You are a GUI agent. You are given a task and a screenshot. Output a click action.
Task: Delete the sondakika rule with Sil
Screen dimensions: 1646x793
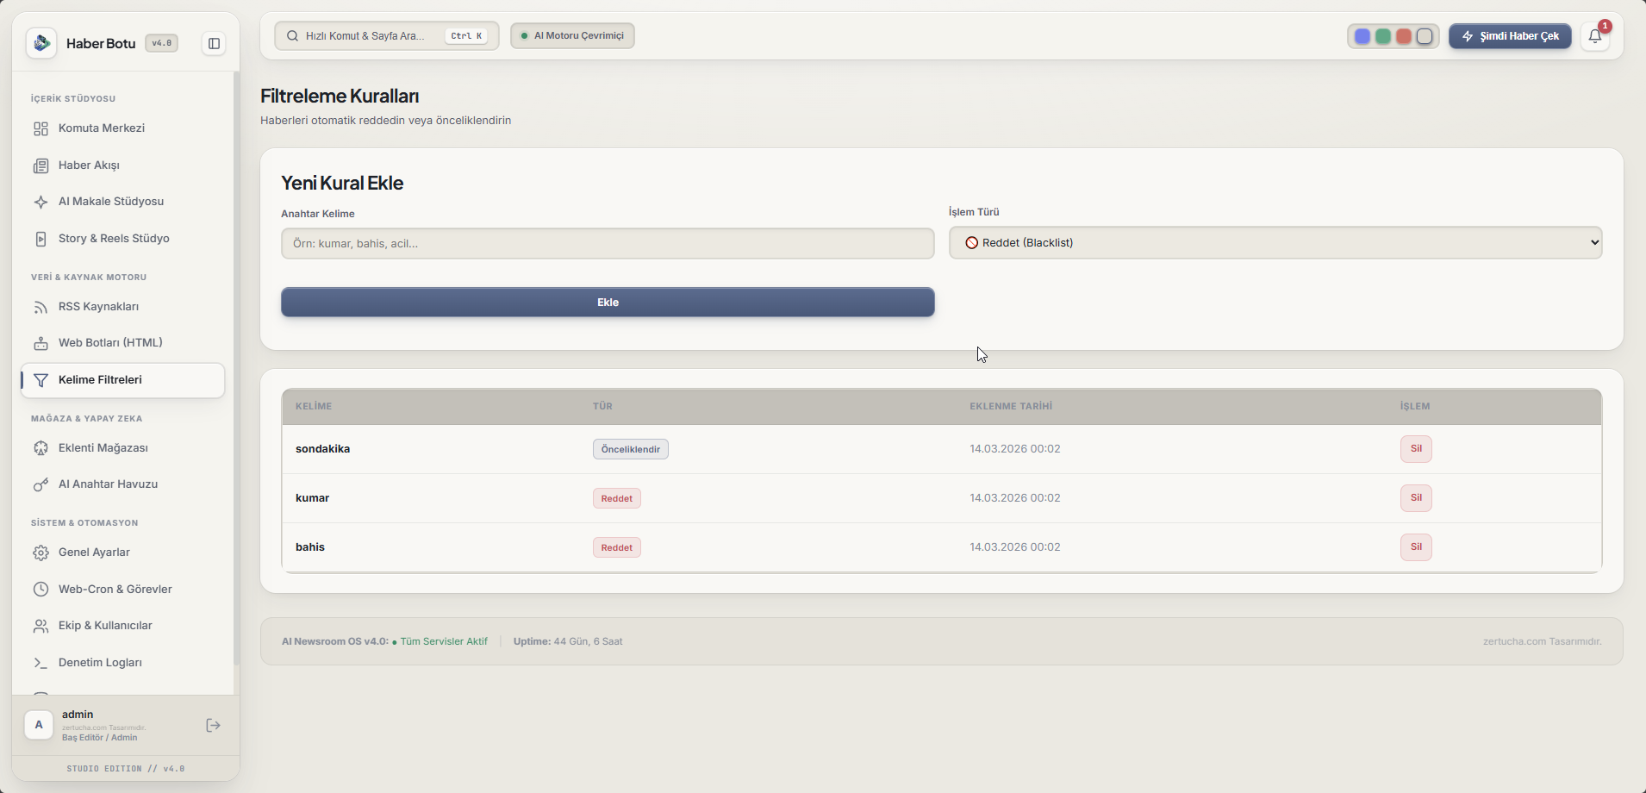click(x=1416, y=449)
